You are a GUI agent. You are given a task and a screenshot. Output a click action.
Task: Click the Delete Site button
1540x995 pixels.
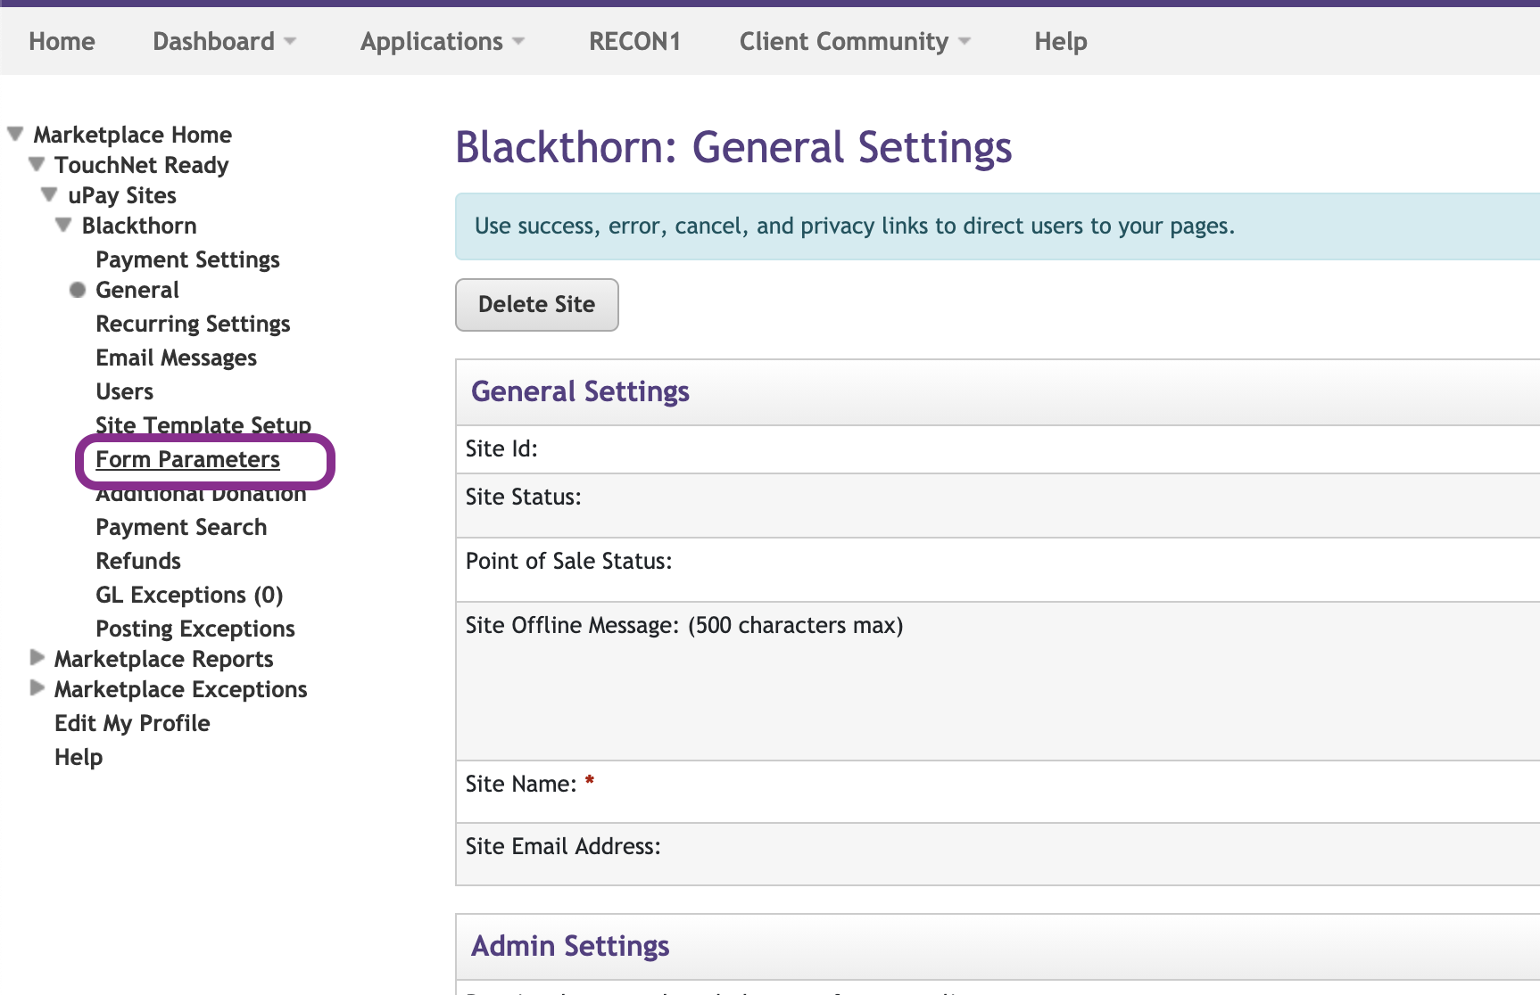(537, 304)
